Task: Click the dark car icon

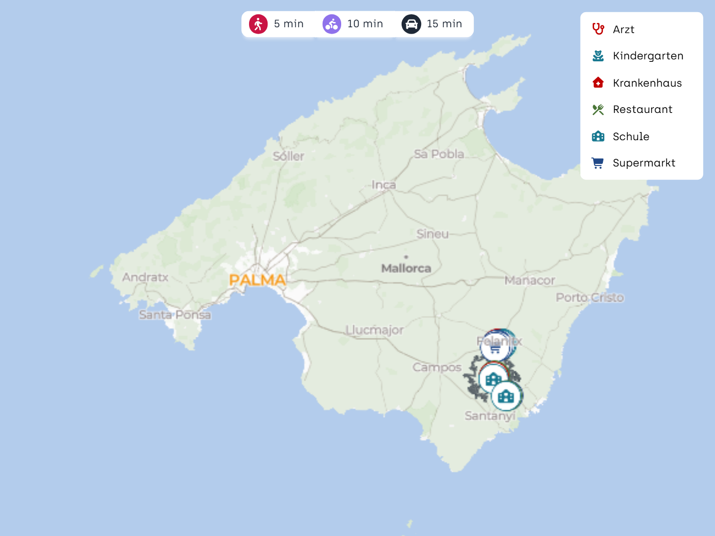Action: tap(411, 24)
